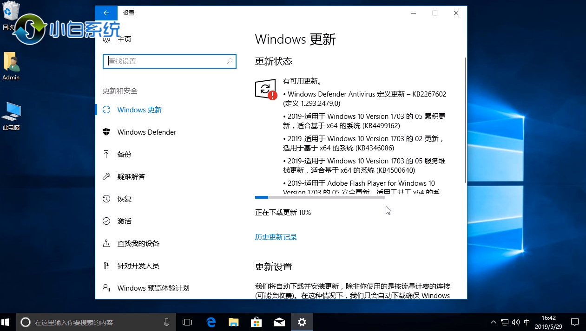Click the Settings gear on the taskbar
This screenshot has width=586, height=331.
[302, 322]
